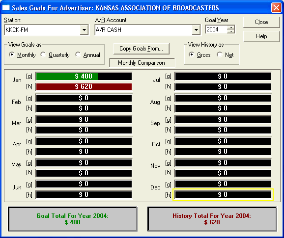Click the January goal $400 green bar
This screenshot has height=238, width=284.
click(x=84, y=77)
